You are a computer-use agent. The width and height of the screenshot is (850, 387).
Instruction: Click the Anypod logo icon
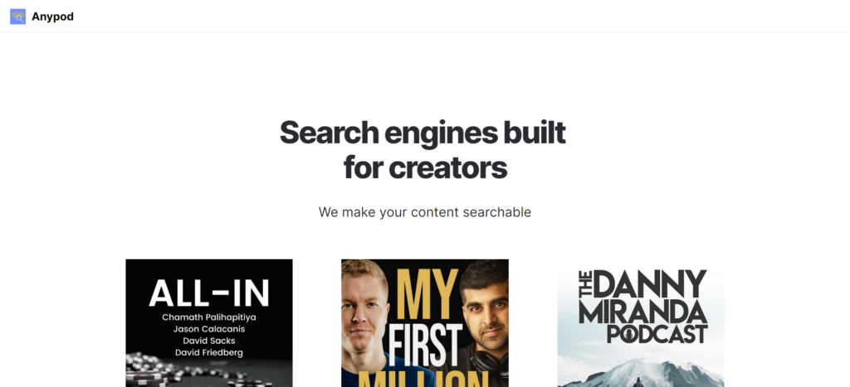(x=18, y=17)
